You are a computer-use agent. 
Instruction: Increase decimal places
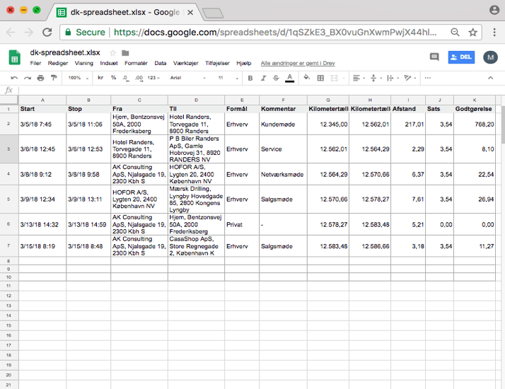tap(139, 78)
